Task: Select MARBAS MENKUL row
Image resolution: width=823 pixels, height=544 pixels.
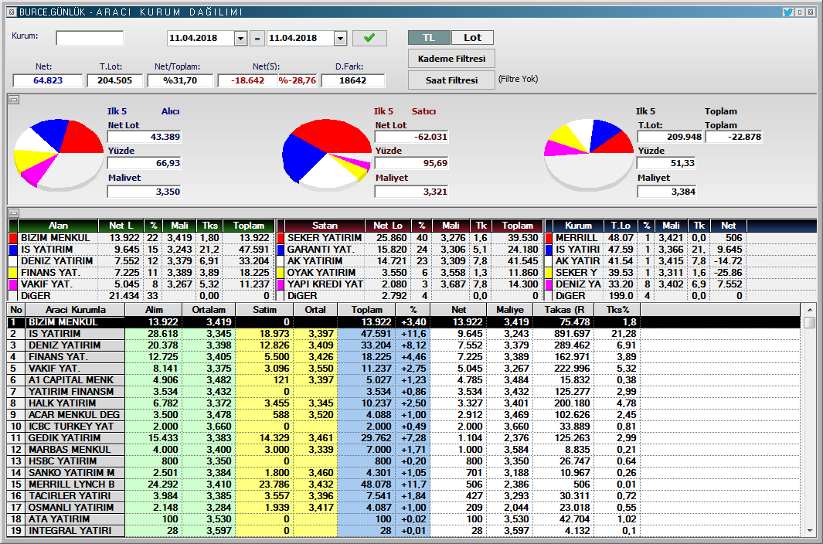Action: [x=403, y=449]
